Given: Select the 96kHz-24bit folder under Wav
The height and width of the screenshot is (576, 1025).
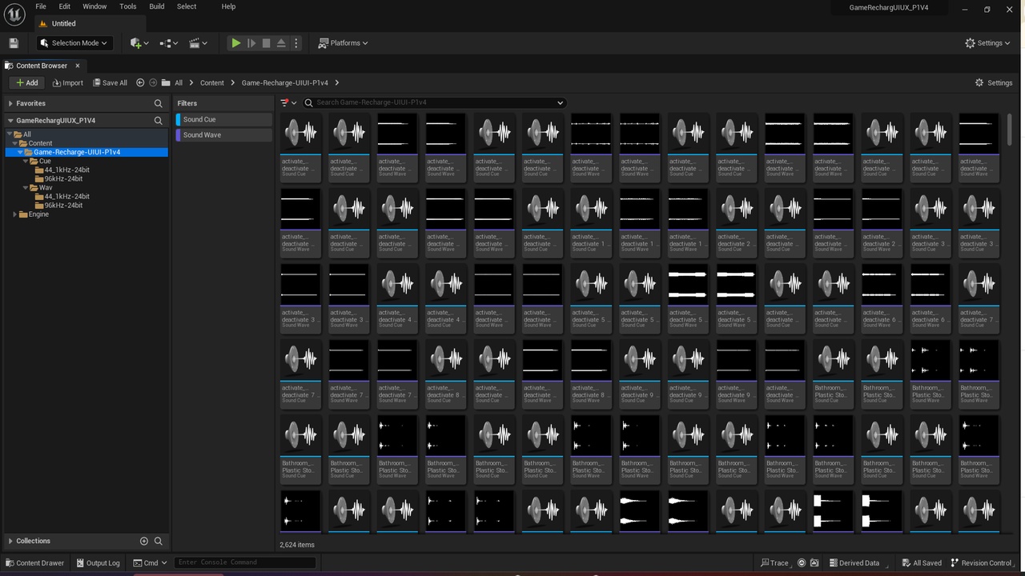Looking at the screenshot, I should [x=63, y=206].
